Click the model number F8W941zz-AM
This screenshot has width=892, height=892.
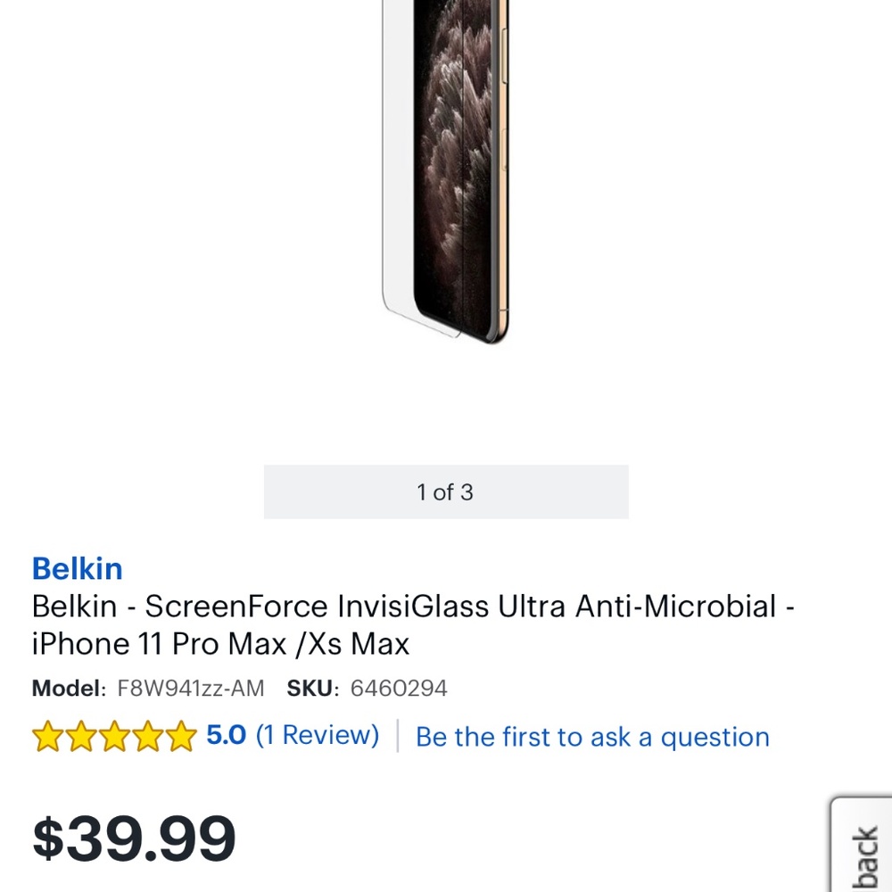[x=189, y=689]
